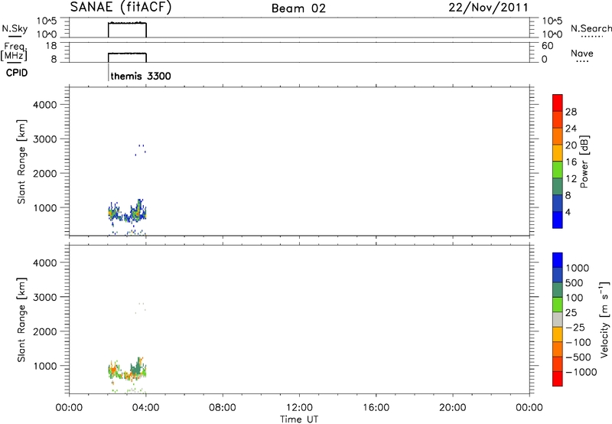612x424 pixels.
Task: Select the "N.Search" legend label
Action: click(591, 28)
